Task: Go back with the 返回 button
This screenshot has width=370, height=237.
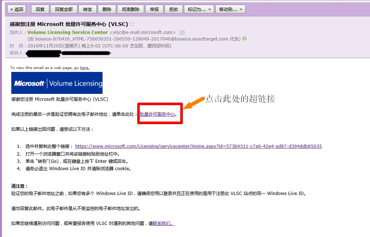Action: click(x=17, y=9)
